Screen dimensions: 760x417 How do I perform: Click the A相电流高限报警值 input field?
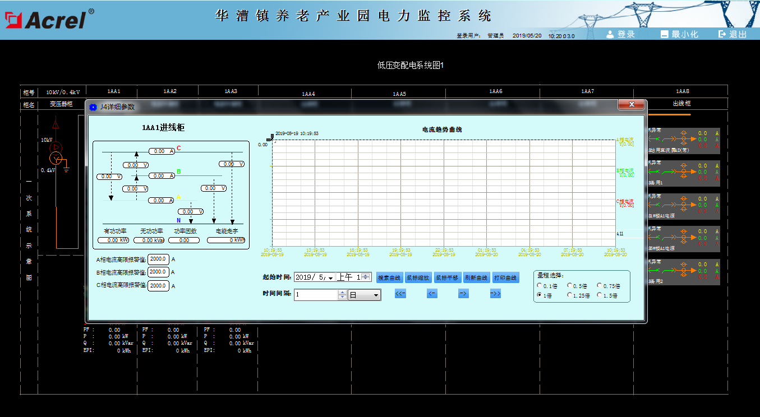coord(158,259)
